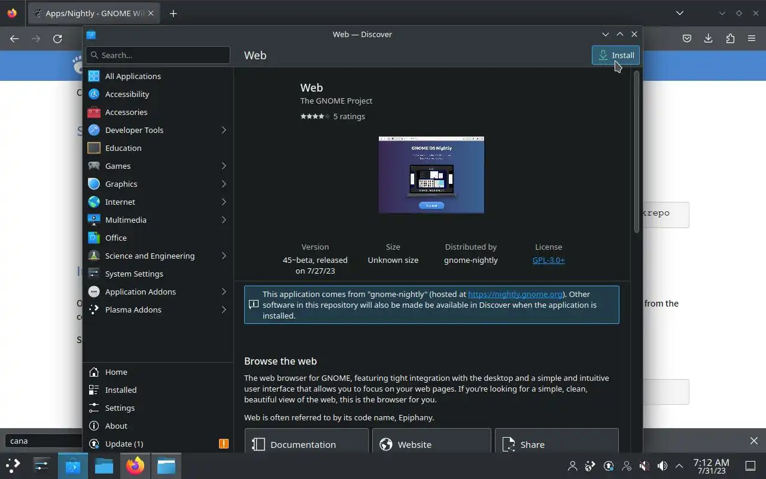
Task: Expand the Multimedia category arrow
Action: pyautogui.click(x=224, y=220)
